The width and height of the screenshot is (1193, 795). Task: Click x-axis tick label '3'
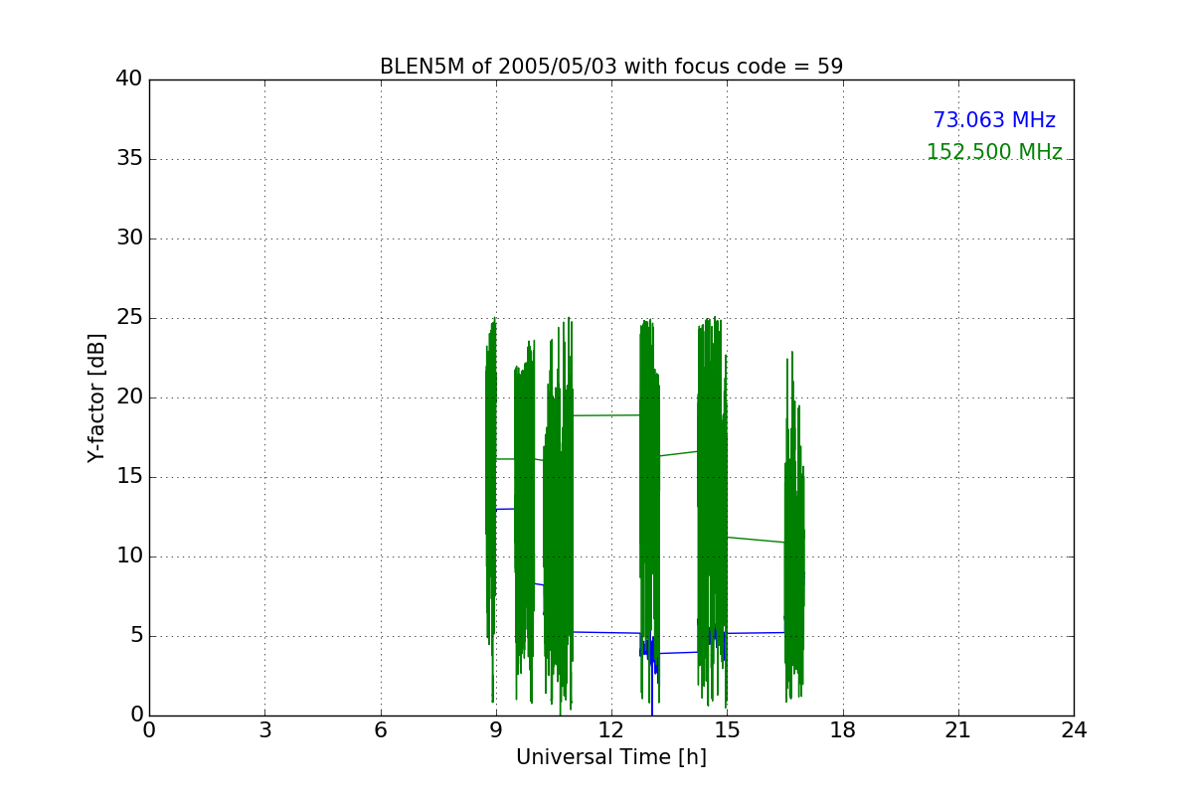coord(264,730)
